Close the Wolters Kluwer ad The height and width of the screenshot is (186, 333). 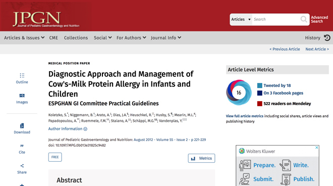tap(317, 148)
